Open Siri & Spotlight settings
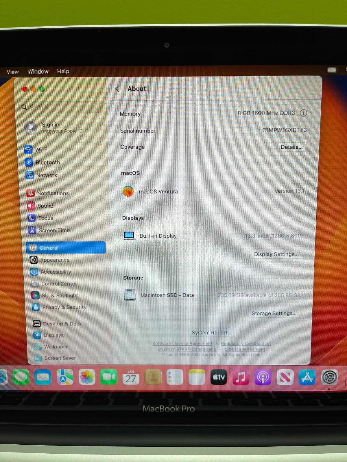This screenshot has height=462, width=347. [55, 295]
